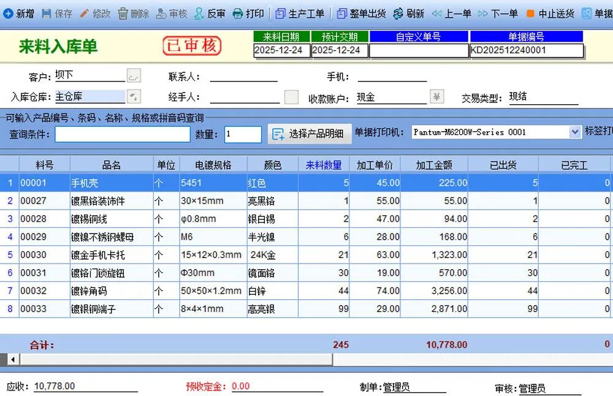Click the 加工单价 column header

coord(375,165)
